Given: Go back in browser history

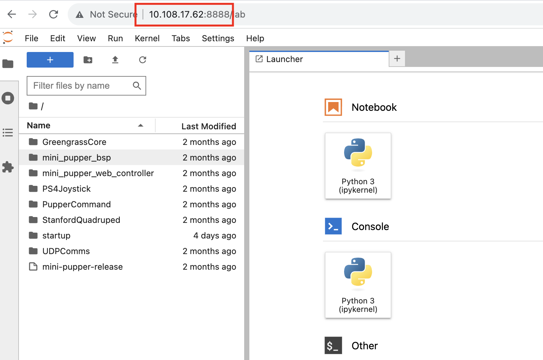Looking at the screenshot, I should pos(12,14).
